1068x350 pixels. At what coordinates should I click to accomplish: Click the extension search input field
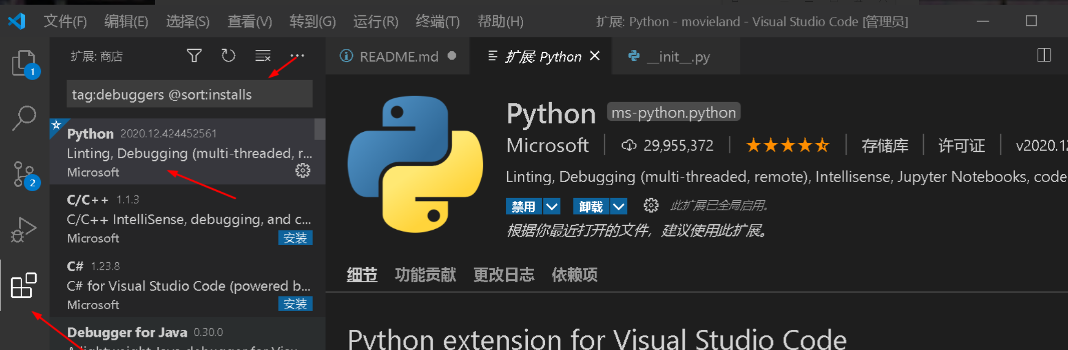[x=189, y=94]
